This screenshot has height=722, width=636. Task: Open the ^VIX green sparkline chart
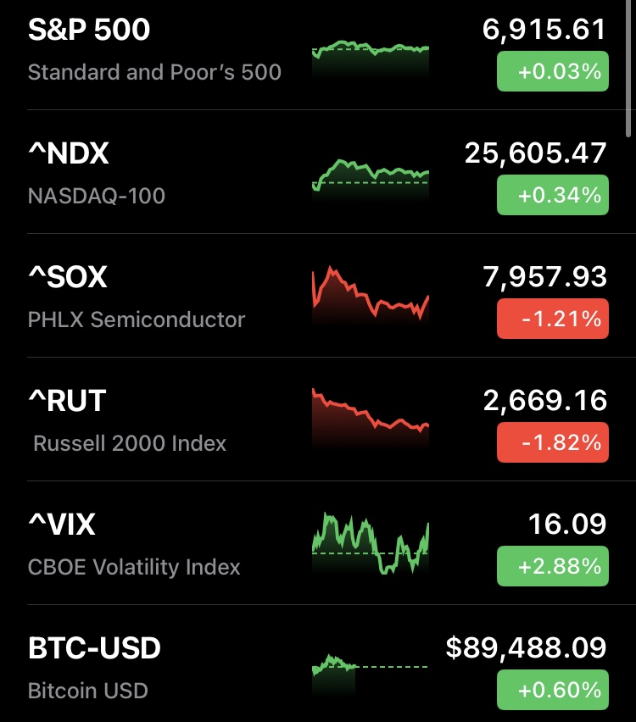tap(371, 542)
